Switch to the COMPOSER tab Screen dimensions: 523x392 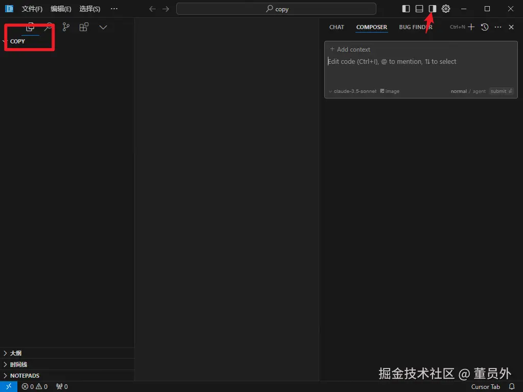point(372,27)
